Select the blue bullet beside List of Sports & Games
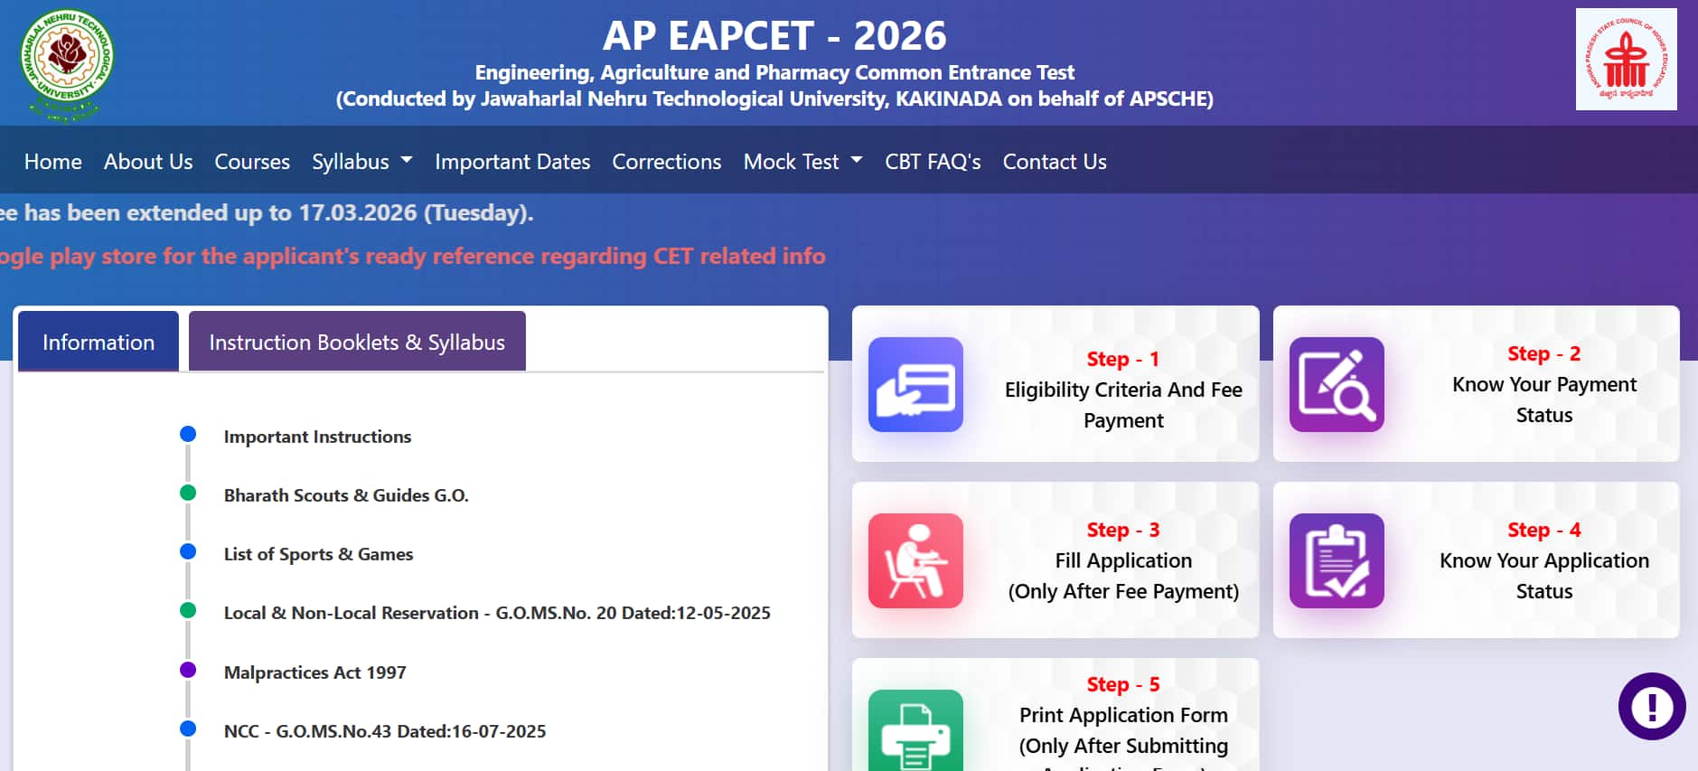 click(188, 551)
